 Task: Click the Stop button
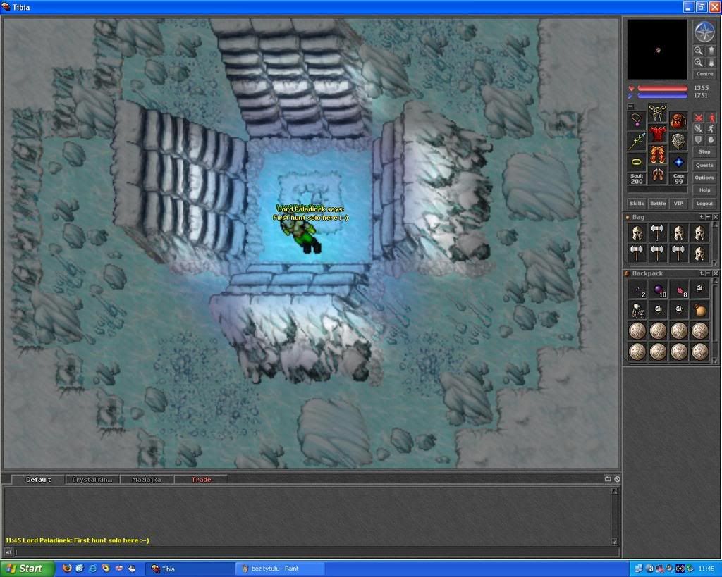point(704,152)
